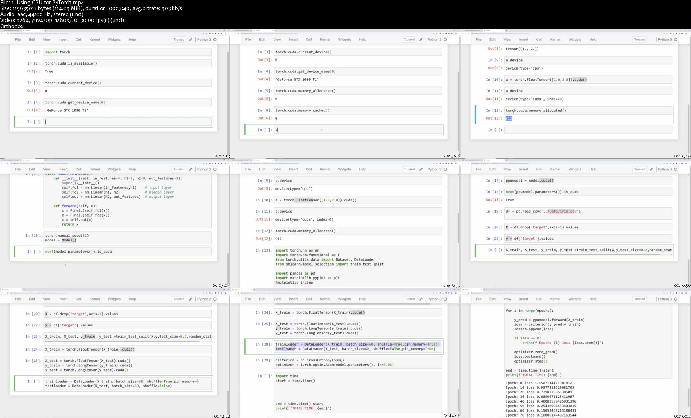The width and height of the screenshot is (691, 418).
Task: Click the Trusted button in the 00:12:22 thumbnail
Action: tap(179, 299)
